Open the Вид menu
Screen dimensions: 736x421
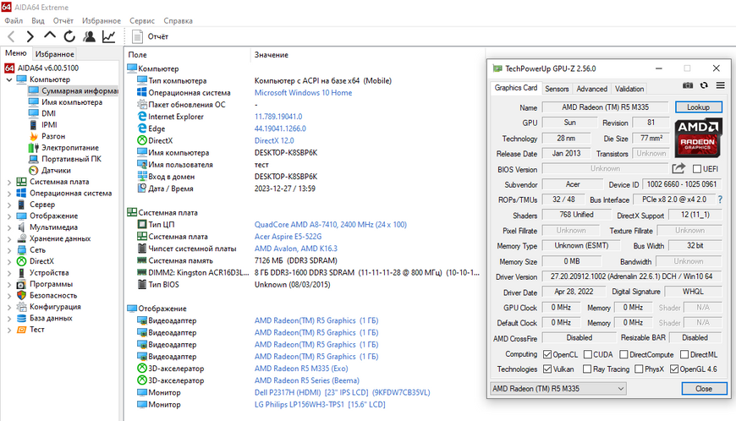pyautogui.click(x=38, y=20)
